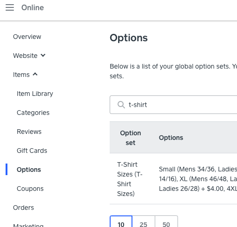Click the search magnifier icon
237x227 pixels.
coord(121,105)
